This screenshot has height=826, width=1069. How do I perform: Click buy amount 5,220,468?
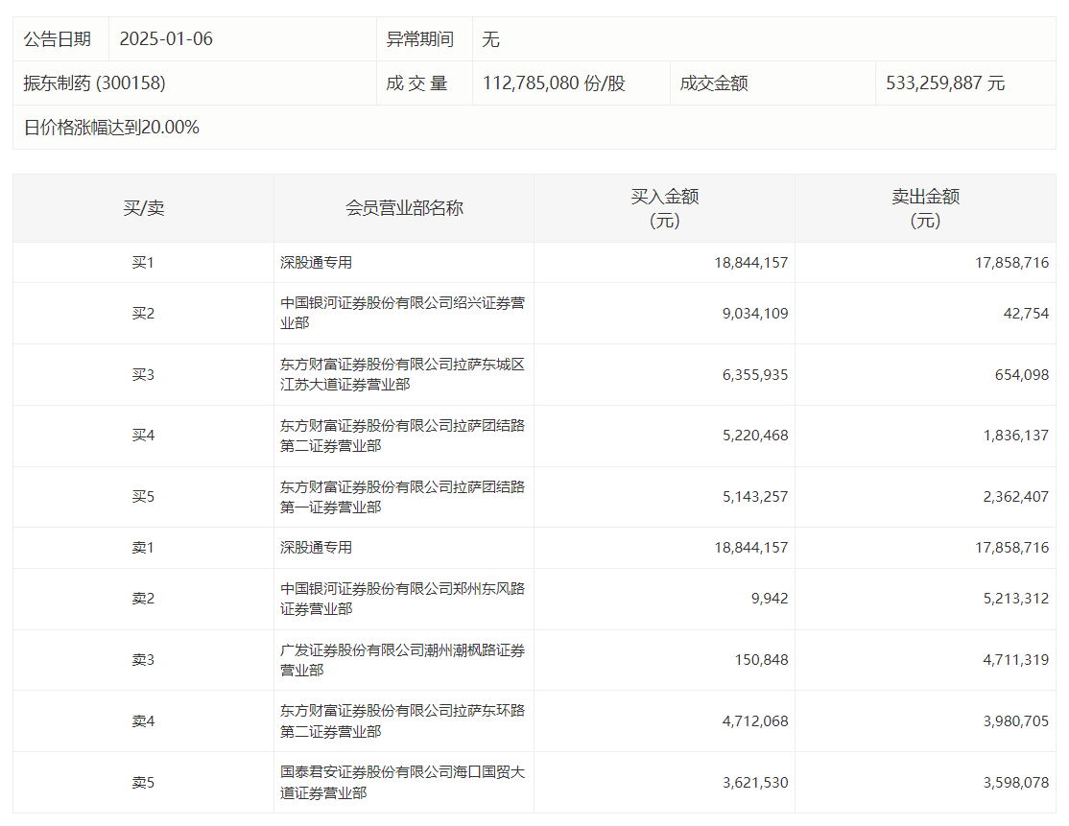coord(754,435)
